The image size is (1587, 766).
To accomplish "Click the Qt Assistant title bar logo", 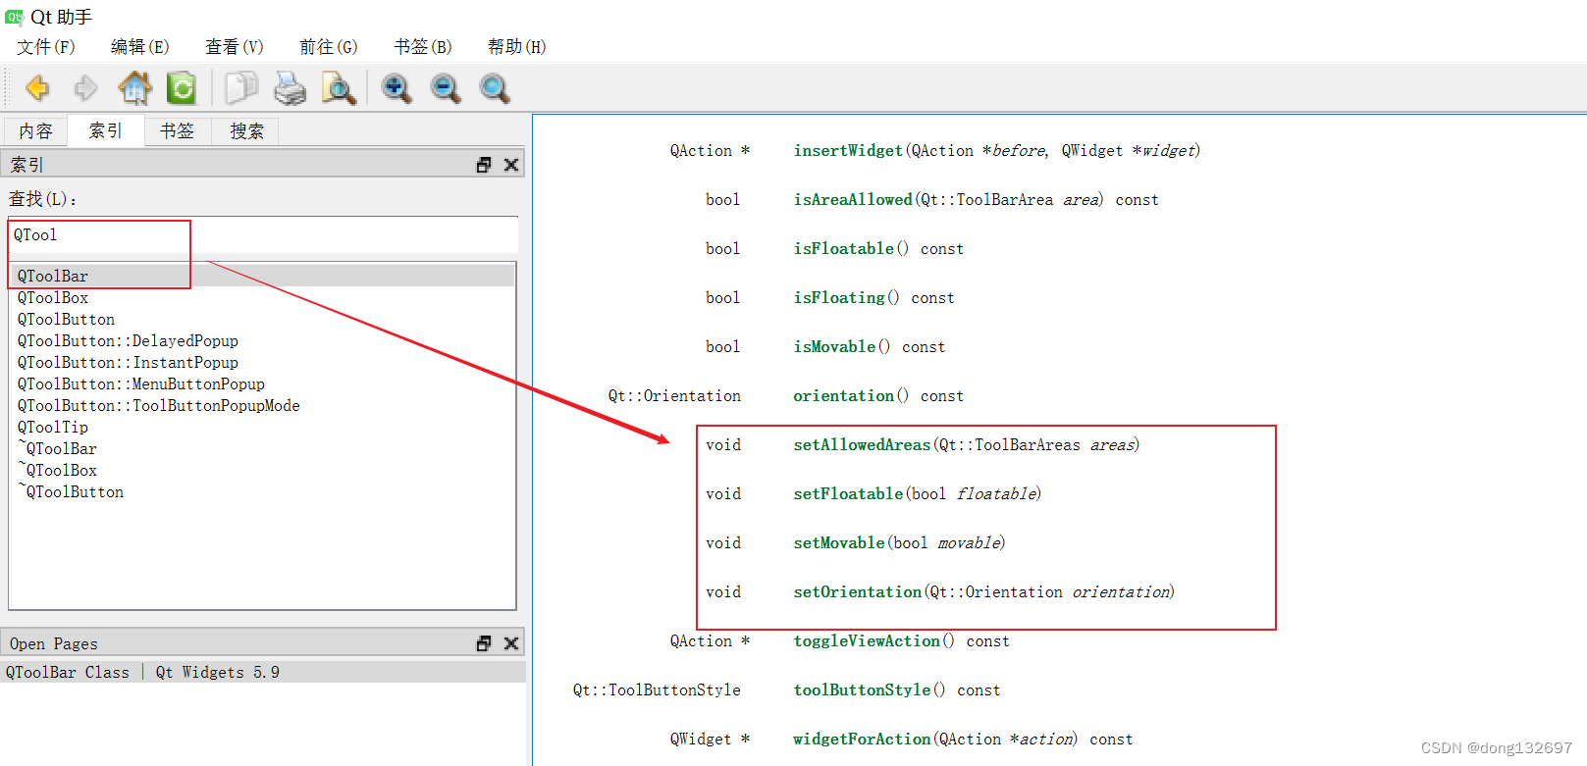I will (x=14, y=17).
